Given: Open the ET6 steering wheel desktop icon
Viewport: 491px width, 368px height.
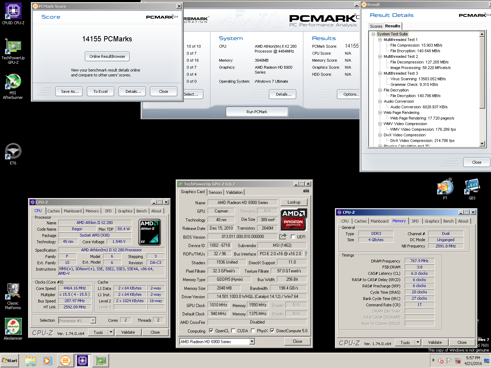Looking at the screenshot, I should (13, 154).
